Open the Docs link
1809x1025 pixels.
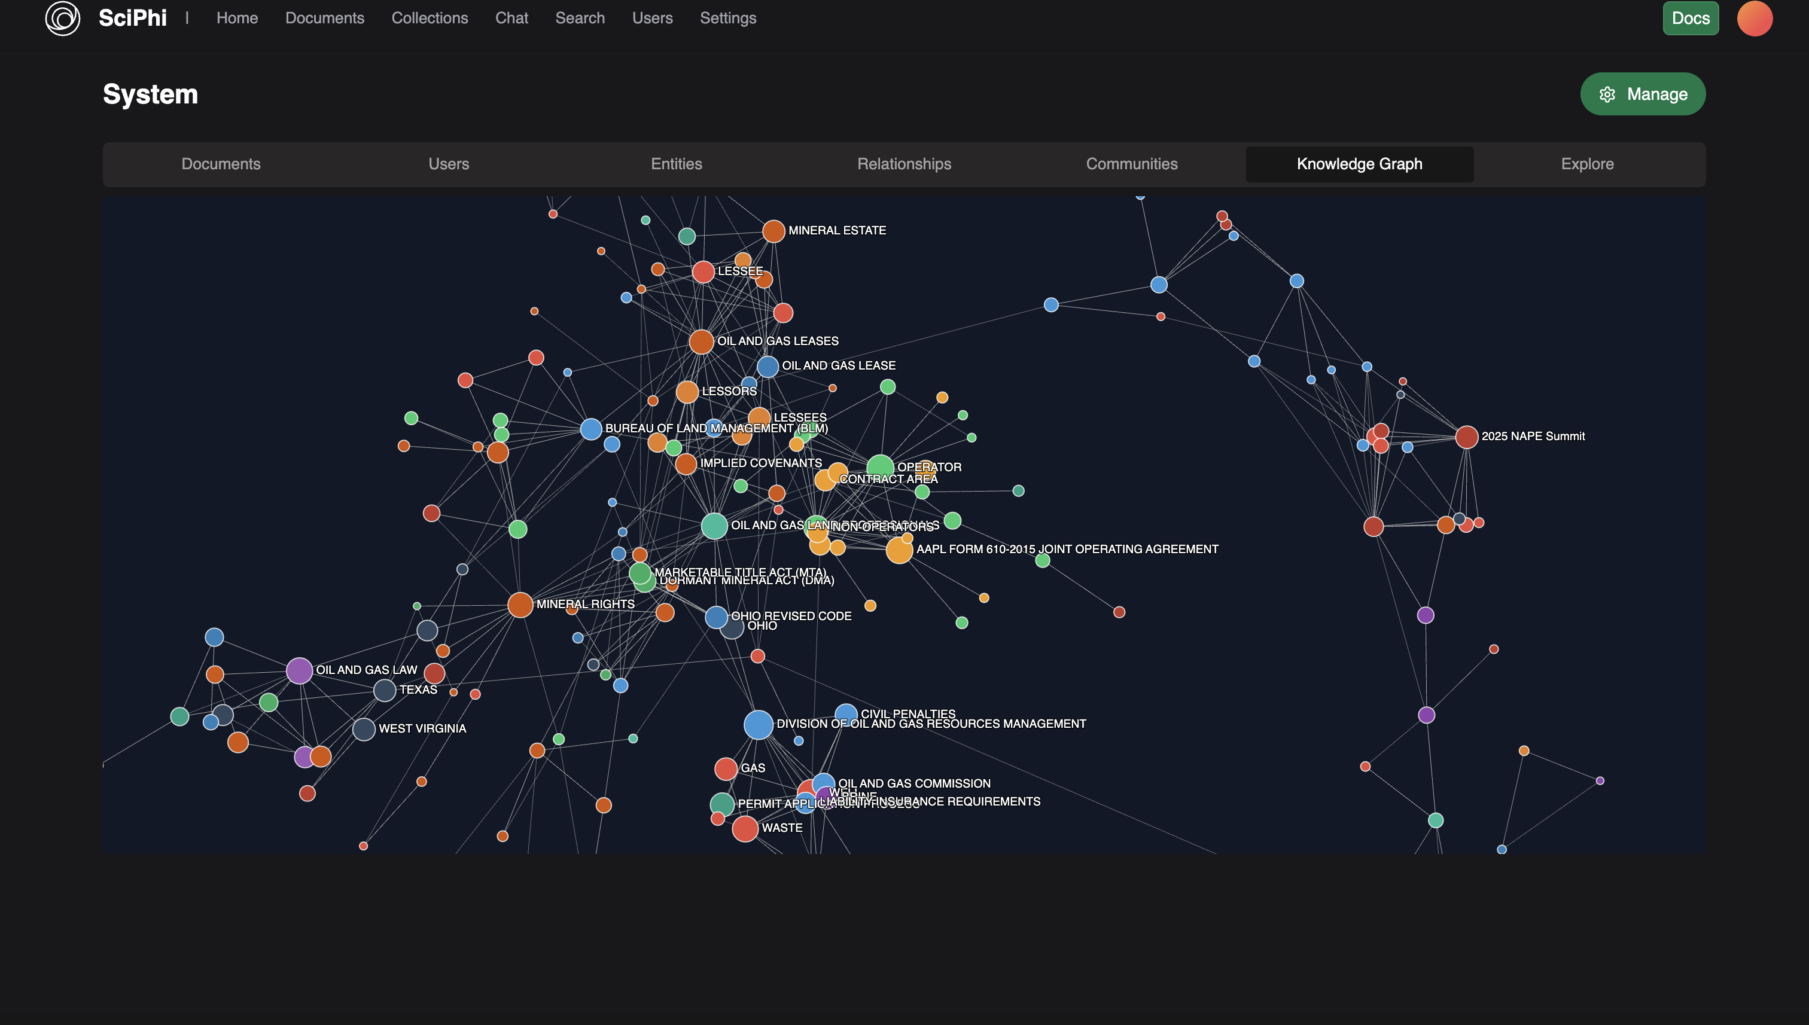coord(1690,19)
